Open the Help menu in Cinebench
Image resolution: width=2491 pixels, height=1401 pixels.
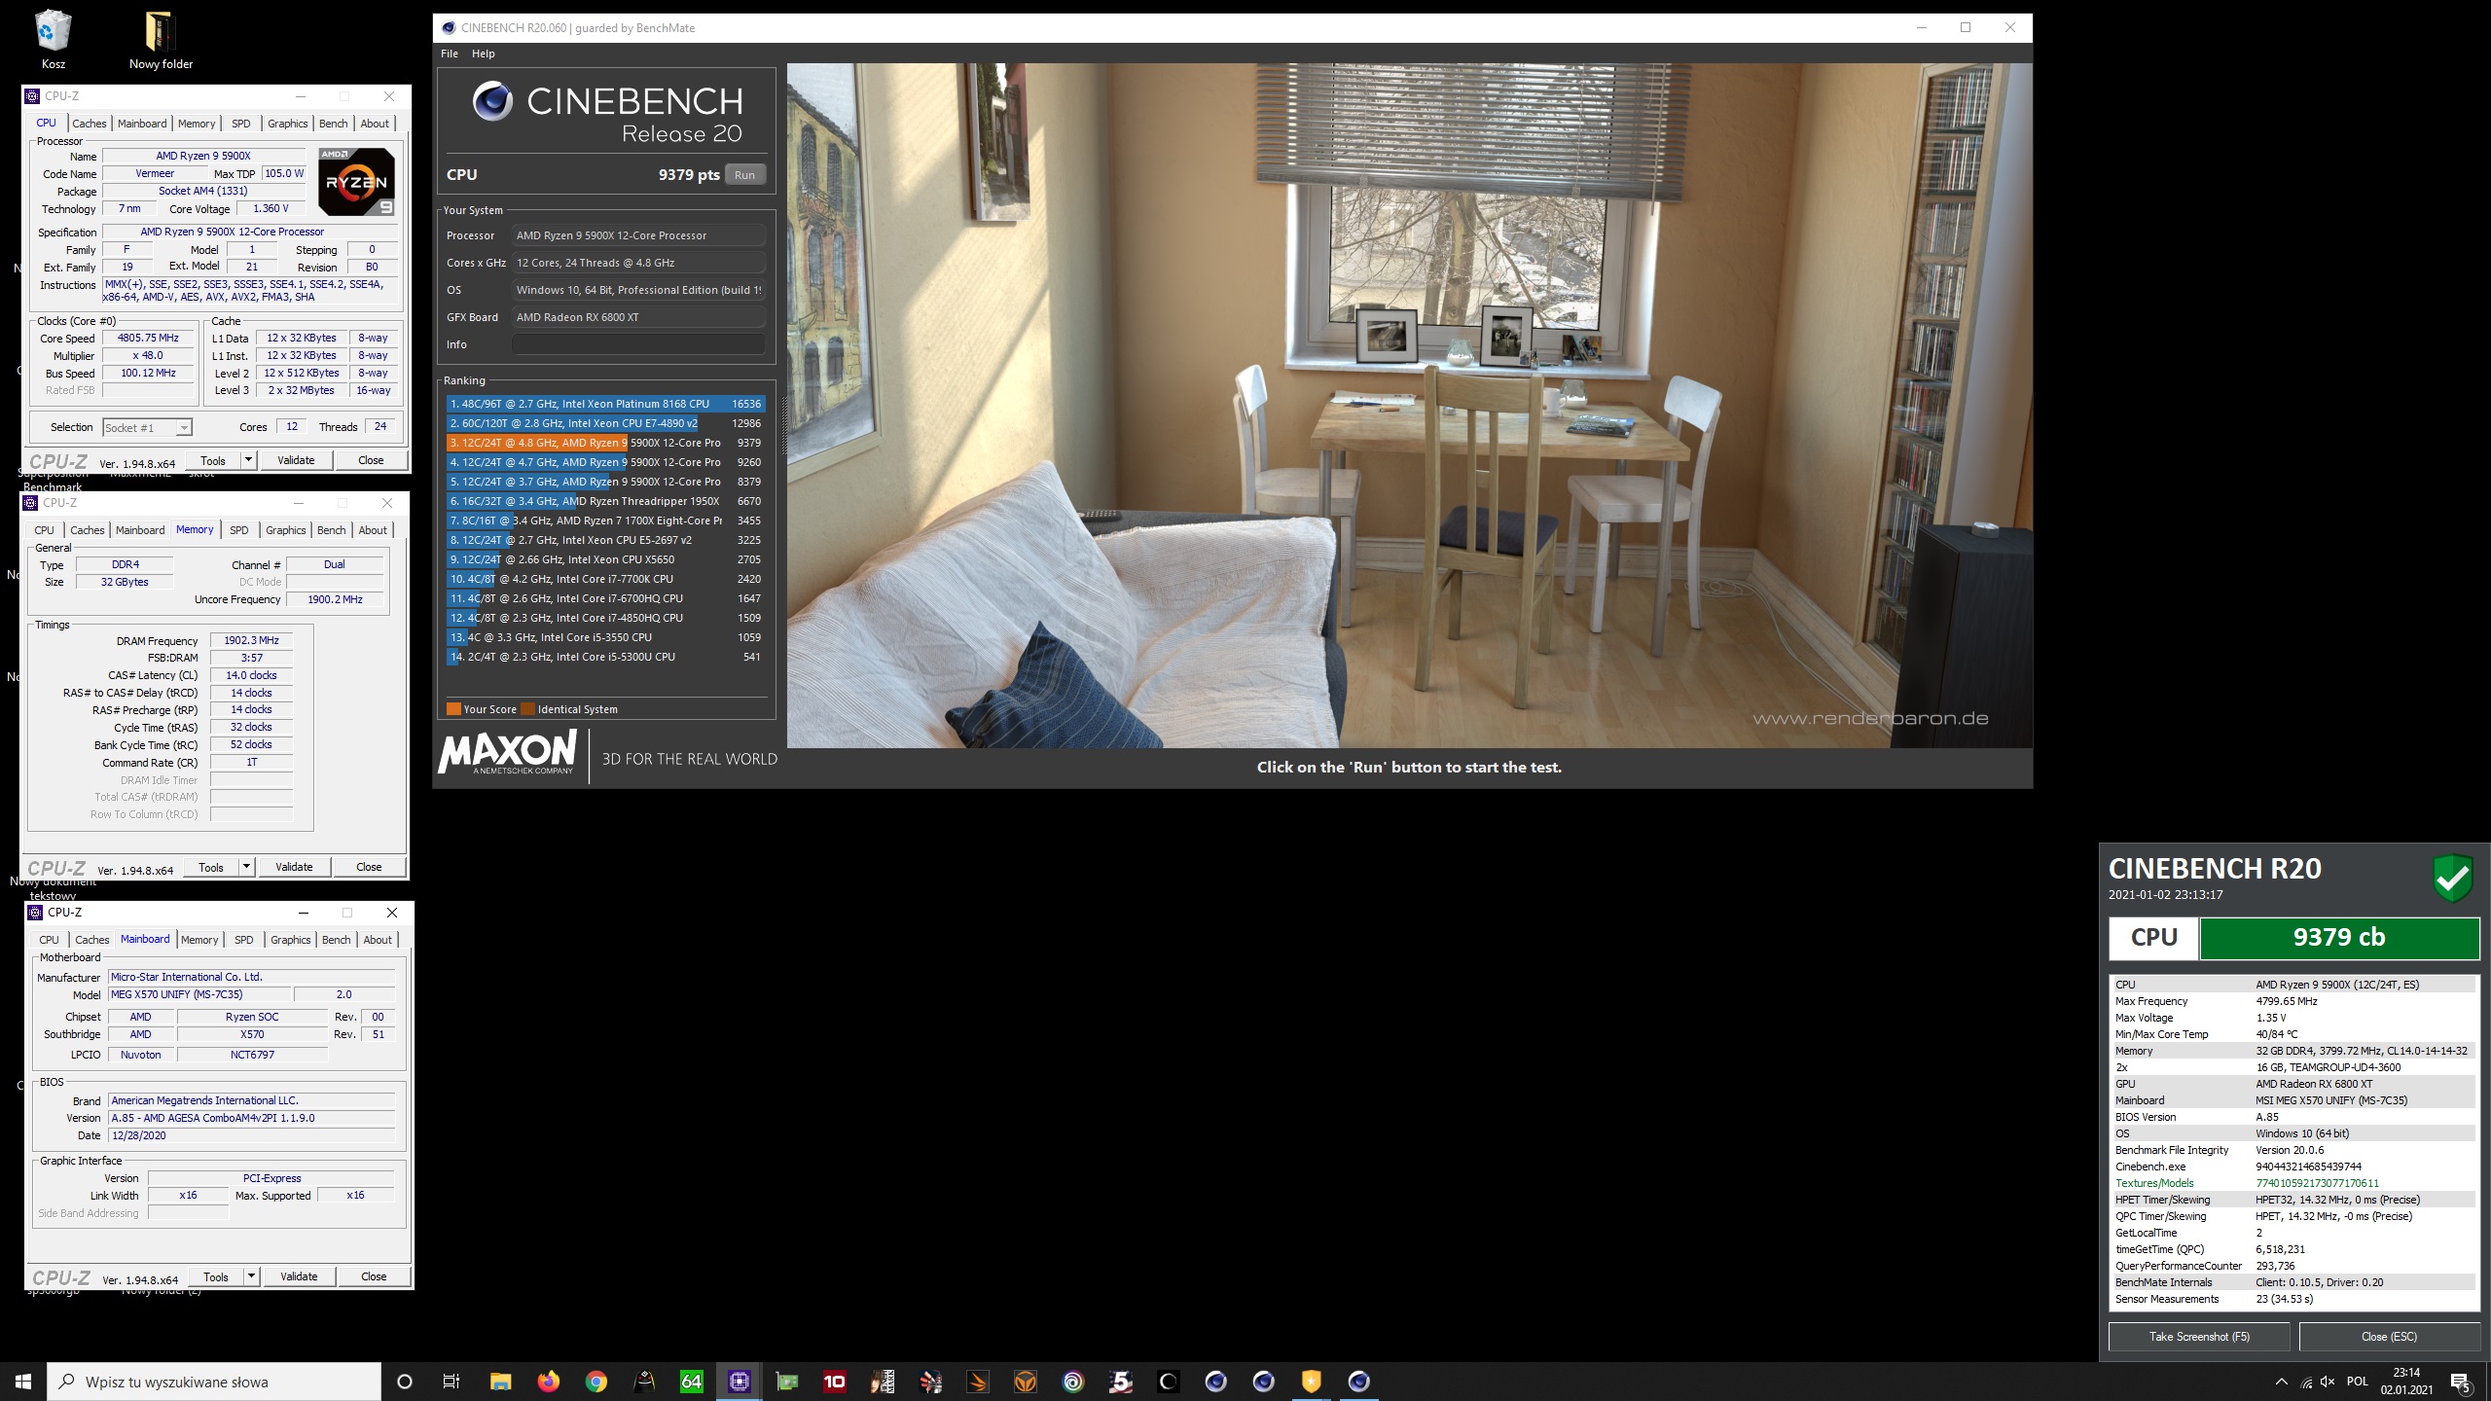click(x=483, y=54)
